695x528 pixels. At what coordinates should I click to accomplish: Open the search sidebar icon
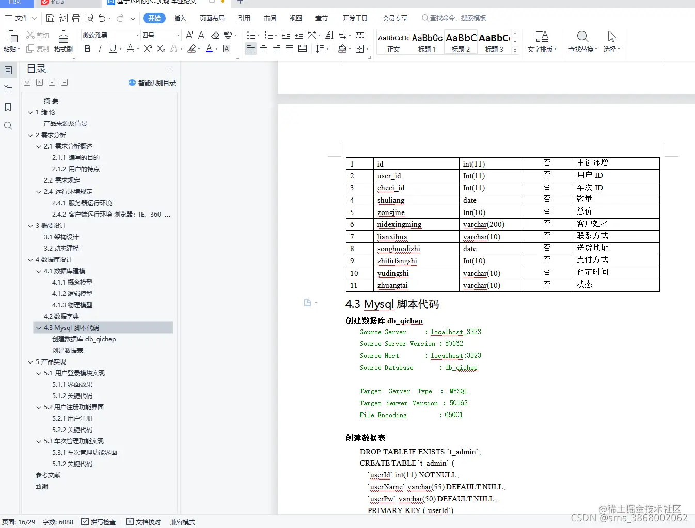tap(8, 126)
